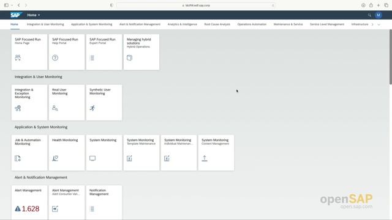
Task: Switch to Analytics & Intelligence tab
Action: (183, 24)
